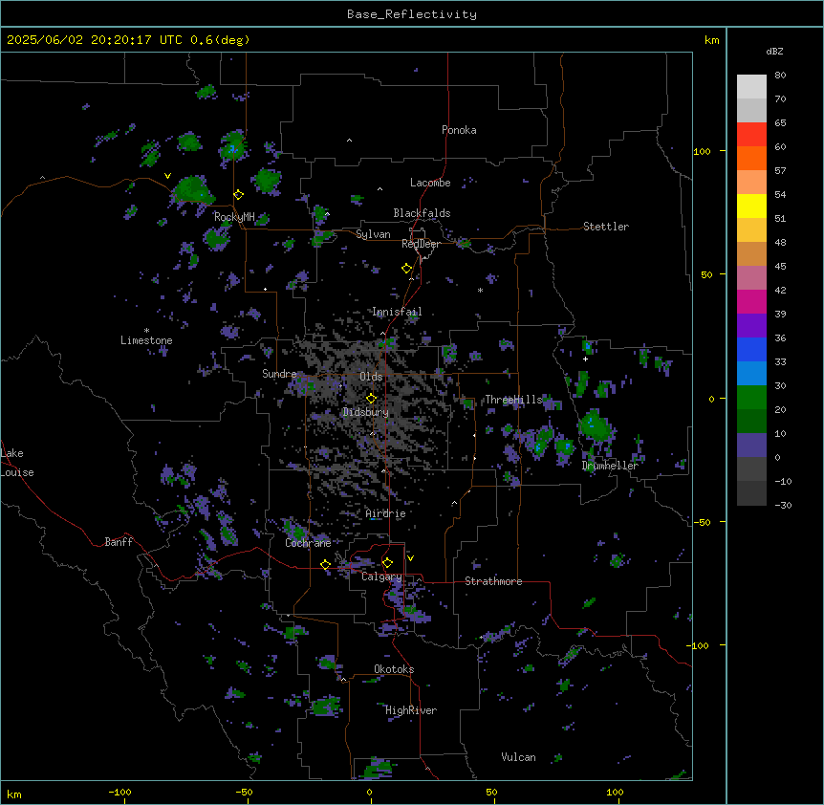Screen dimensions: 824x805
Task: Click the HighRiver label
Action: 411,710
